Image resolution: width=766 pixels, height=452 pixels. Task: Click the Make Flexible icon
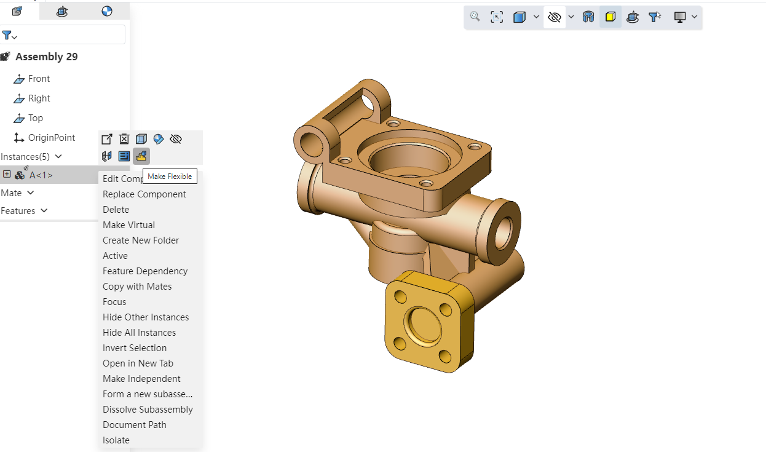[x=141, y=156]
